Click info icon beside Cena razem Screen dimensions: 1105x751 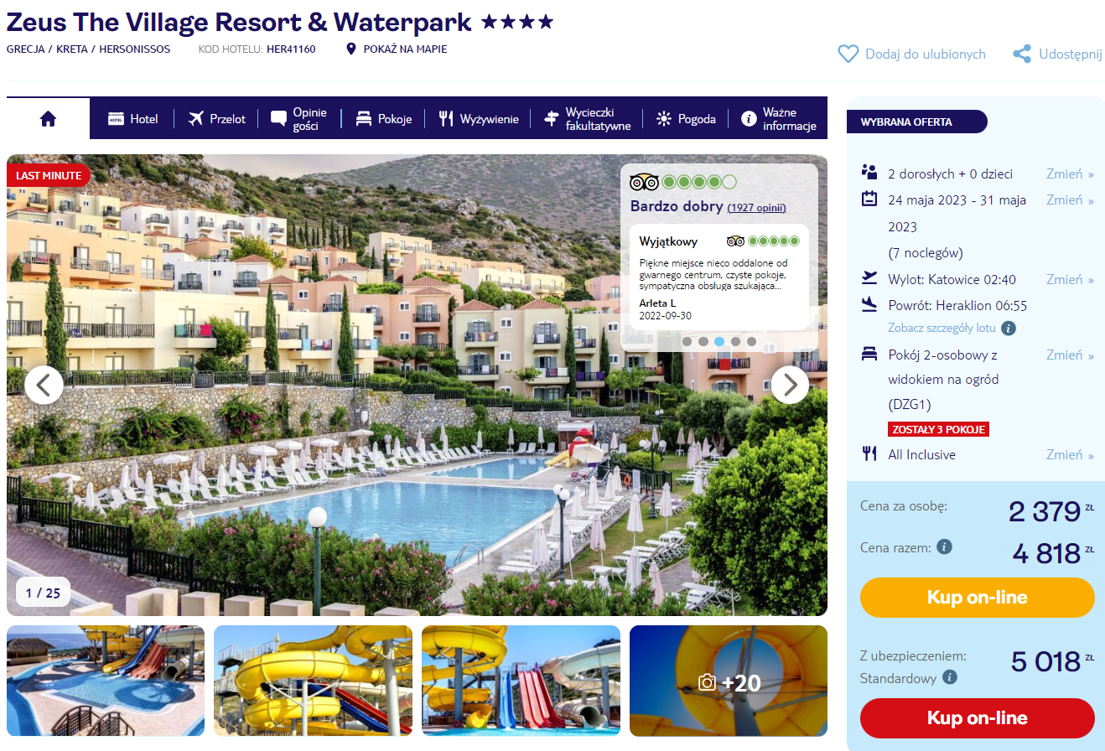click(945, 546)
